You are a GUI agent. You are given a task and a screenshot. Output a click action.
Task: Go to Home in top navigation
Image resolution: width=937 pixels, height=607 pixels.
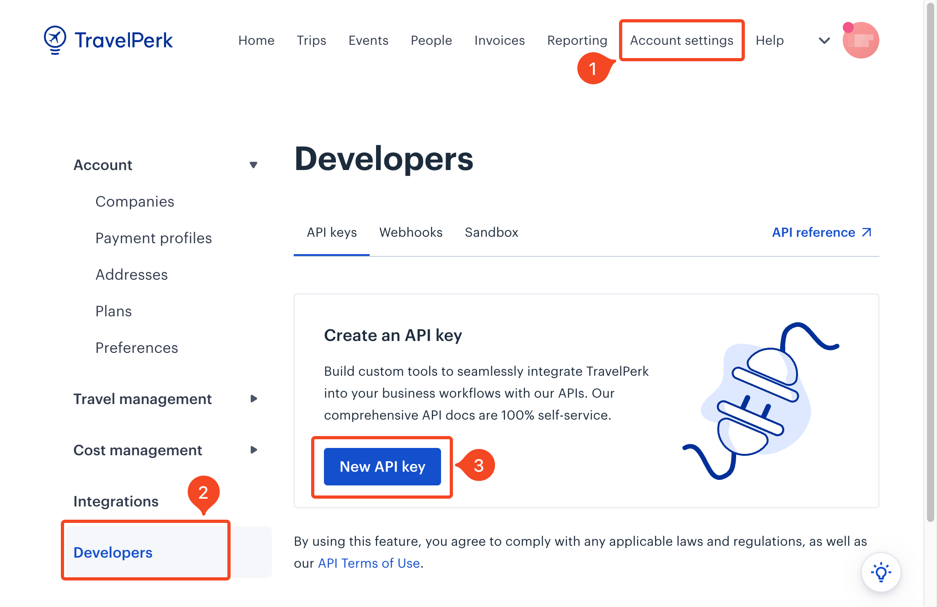click(x=256, y=41)
